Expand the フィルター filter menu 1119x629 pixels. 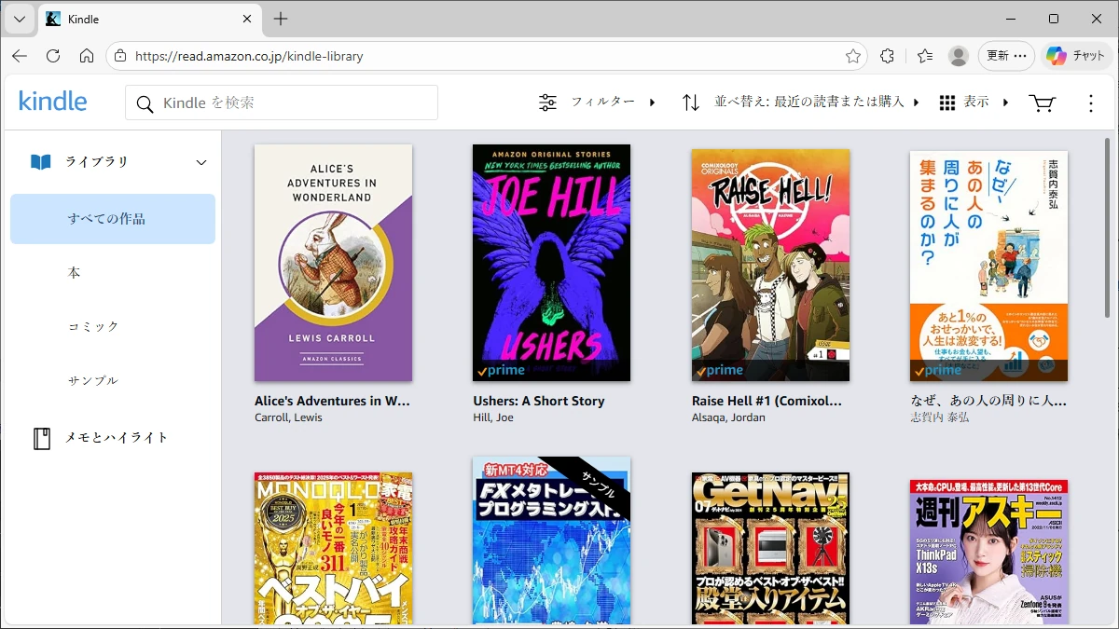(597, 103)
